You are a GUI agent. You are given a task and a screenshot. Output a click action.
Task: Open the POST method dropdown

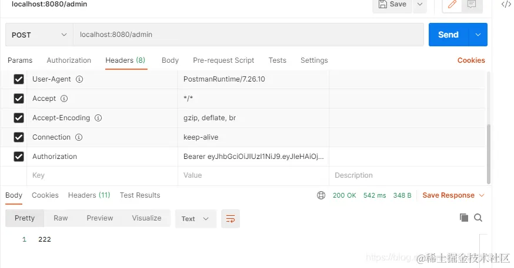(39, 35)
